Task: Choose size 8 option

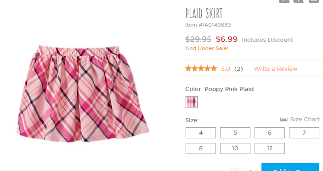Action: pyautogui.click(x=201, y=148)
